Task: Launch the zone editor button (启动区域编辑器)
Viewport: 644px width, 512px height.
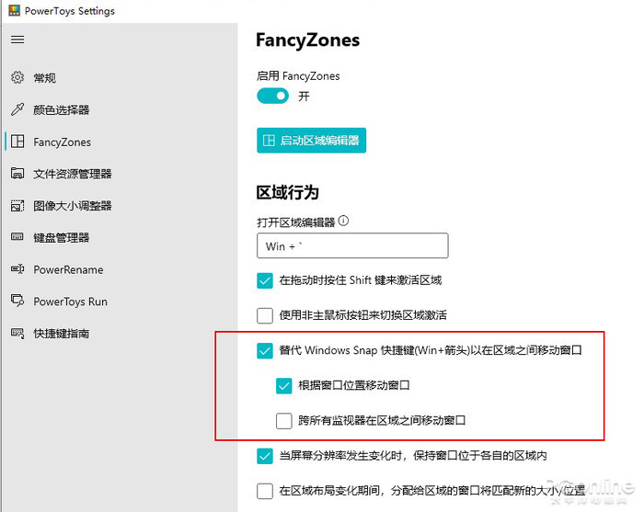Action: 311,141
